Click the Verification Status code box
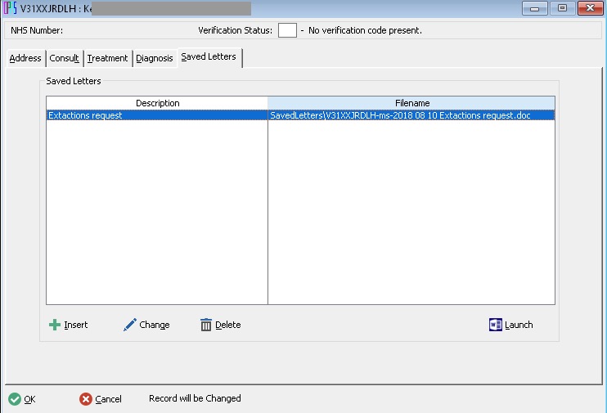 (287, 30)
